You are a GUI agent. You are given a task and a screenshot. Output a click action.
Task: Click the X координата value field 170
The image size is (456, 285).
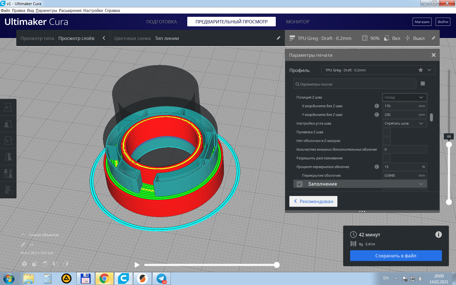coord(405,106)
